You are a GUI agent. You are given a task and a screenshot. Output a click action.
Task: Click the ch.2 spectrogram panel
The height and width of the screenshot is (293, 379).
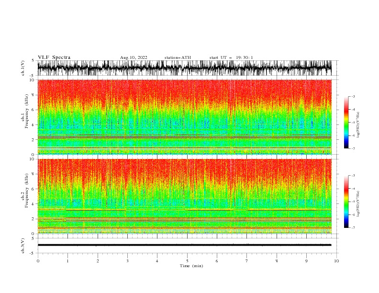click(184, 196)
